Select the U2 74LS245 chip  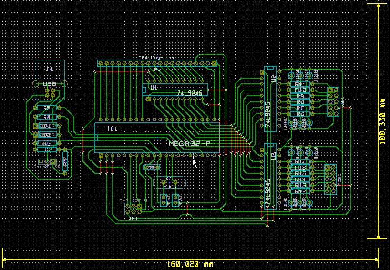(270, 98)
